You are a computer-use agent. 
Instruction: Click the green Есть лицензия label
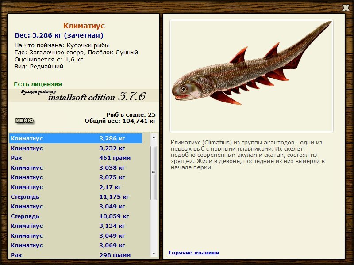[38, 84]
